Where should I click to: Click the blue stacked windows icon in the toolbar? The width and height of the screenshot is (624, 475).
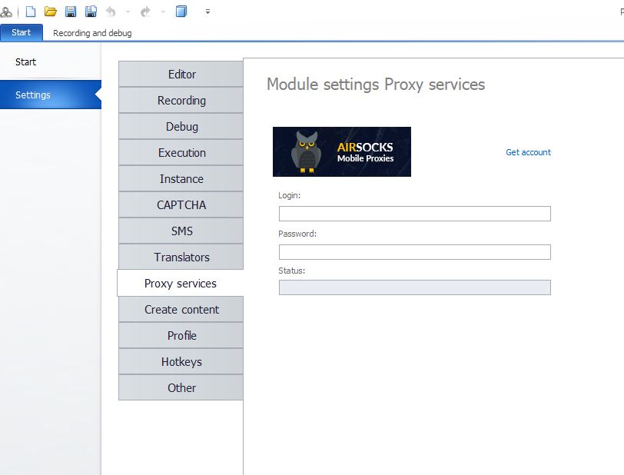pos(181,12)
